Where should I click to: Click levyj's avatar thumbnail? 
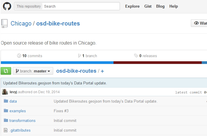click(5, 92)
